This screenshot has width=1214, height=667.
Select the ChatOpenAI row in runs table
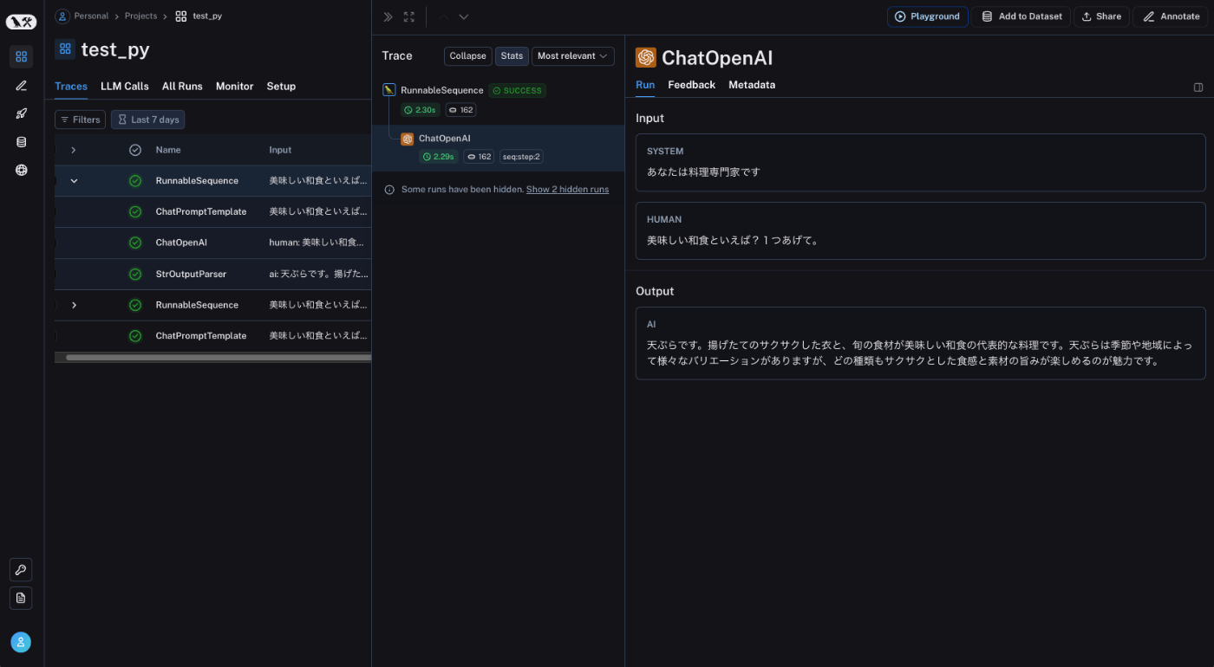(213, 243)
